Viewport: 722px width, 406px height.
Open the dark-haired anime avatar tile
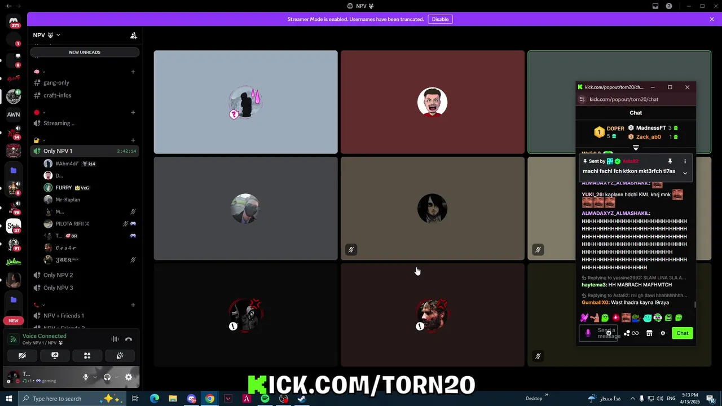tap(433, 209)
